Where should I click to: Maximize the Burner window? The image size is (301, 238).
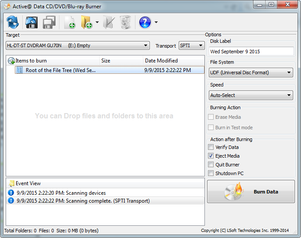click(271, 5)
